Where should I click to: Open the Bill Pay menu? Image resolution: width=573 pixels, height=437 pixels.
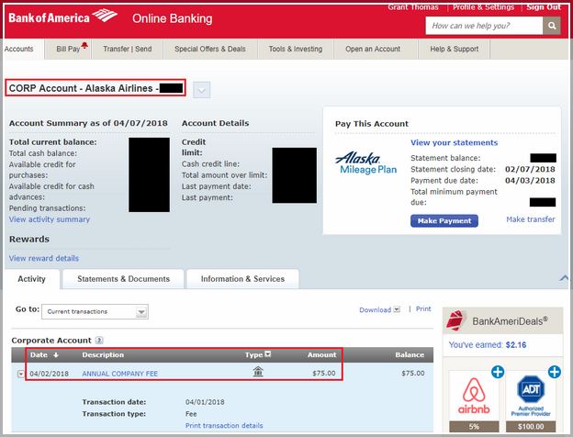[68, 49]
